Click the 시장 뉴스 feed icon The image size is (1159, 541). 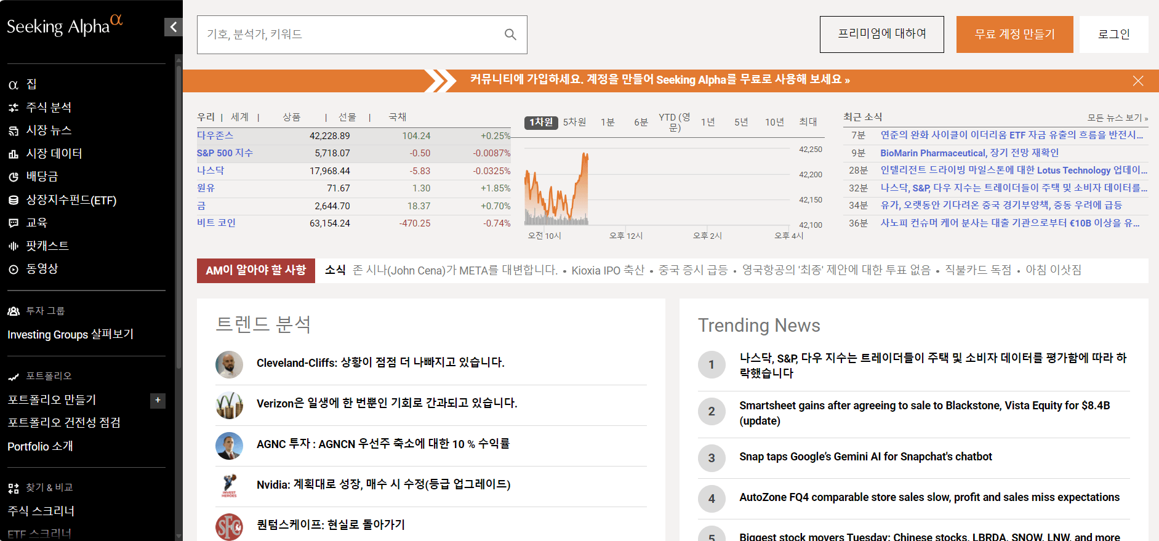14,130
